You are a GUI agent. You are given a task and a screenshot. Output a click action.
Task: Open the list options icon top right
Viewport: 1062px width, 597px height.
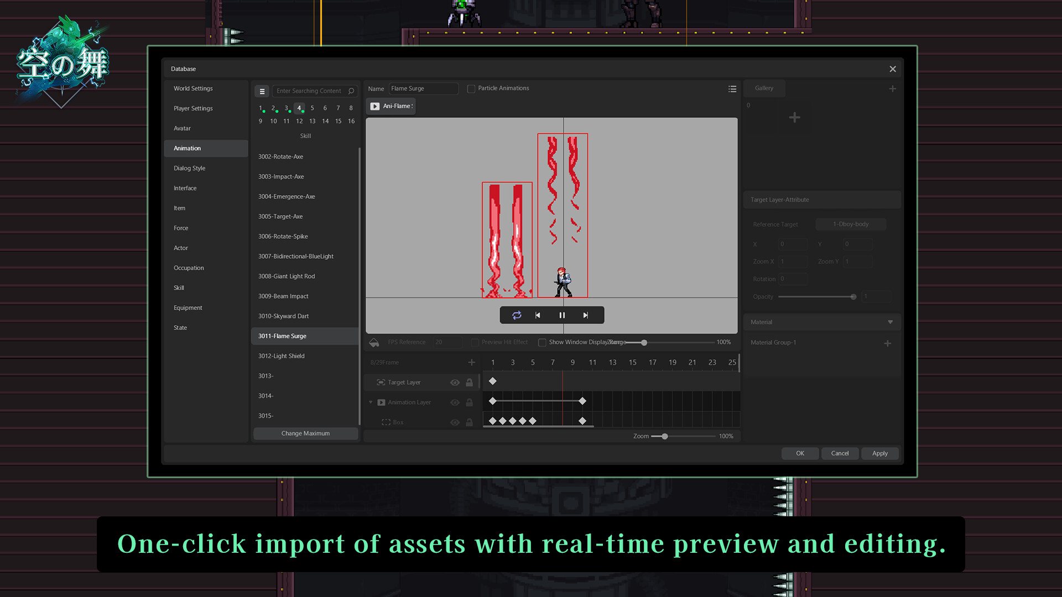pyautogui.click(x=732, y=89)
